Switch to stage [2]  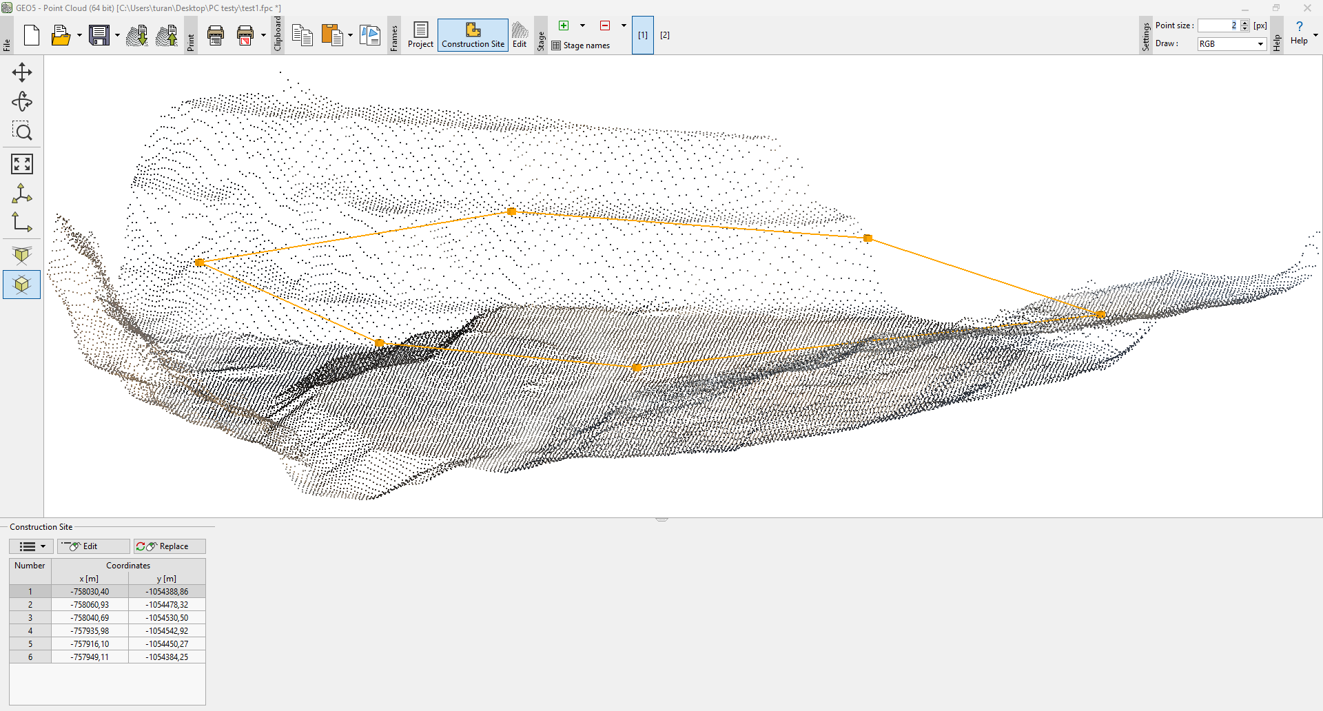(x=664, y=35)
